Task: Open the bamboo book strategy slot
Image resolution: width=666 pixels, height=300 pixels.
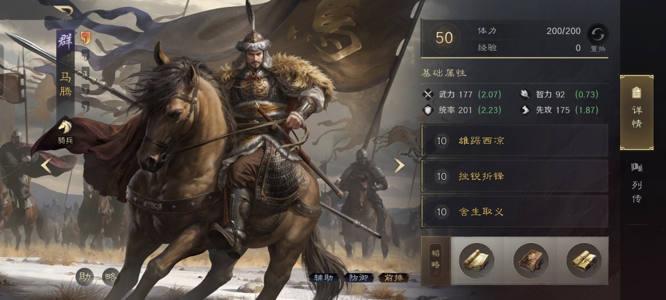Action: pos(531,260)
